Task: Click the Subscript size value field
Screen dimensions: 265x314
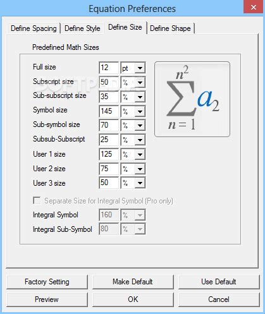Action: pyautogui.click(x=109, y=82)
